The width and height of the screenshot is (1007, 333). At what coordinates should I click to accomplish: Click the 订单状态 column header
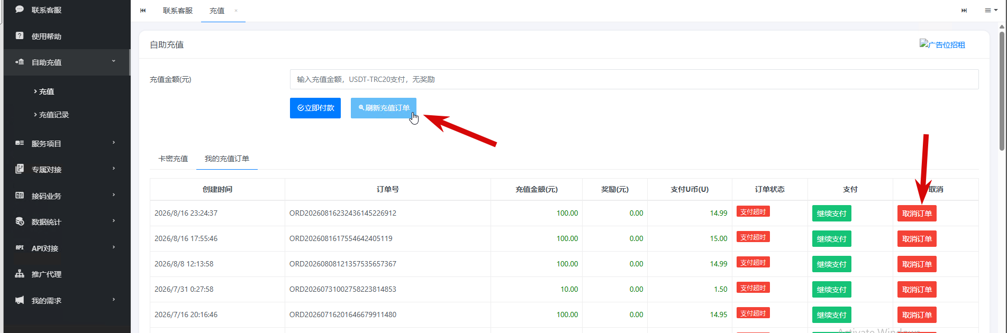[x=770, y=189]
